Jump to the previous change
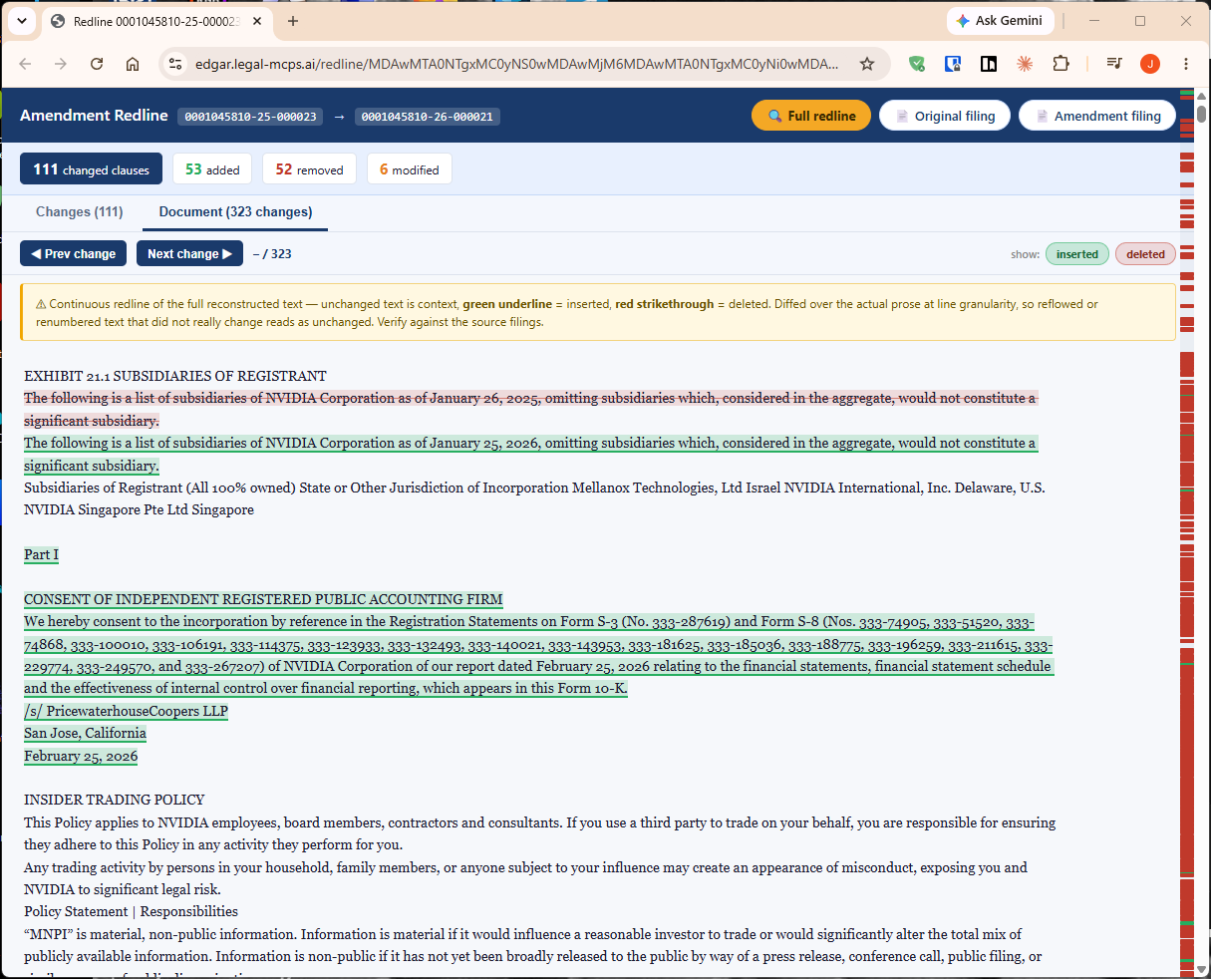 pyautogui.click(x=74, y=254)
